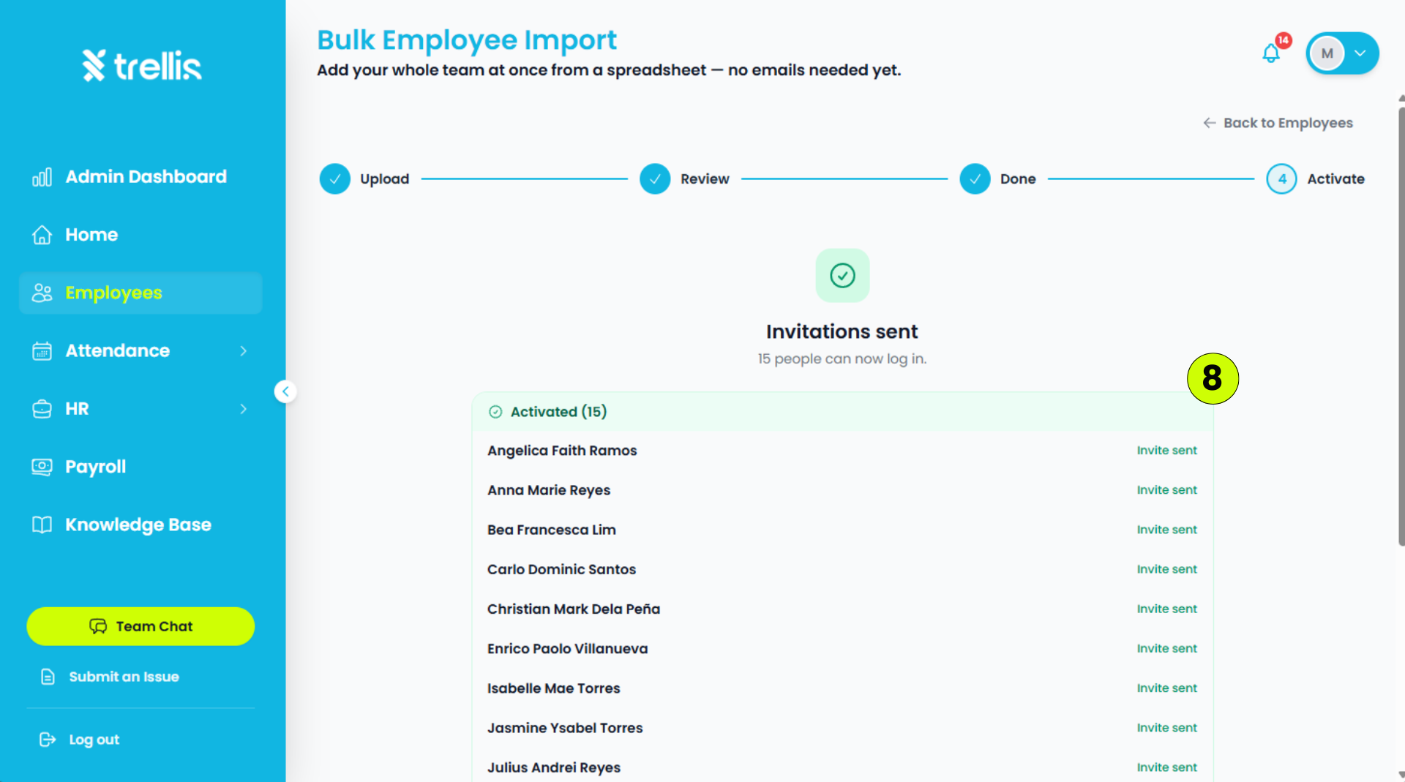Click the Bea Francesca Lim name

552,530
